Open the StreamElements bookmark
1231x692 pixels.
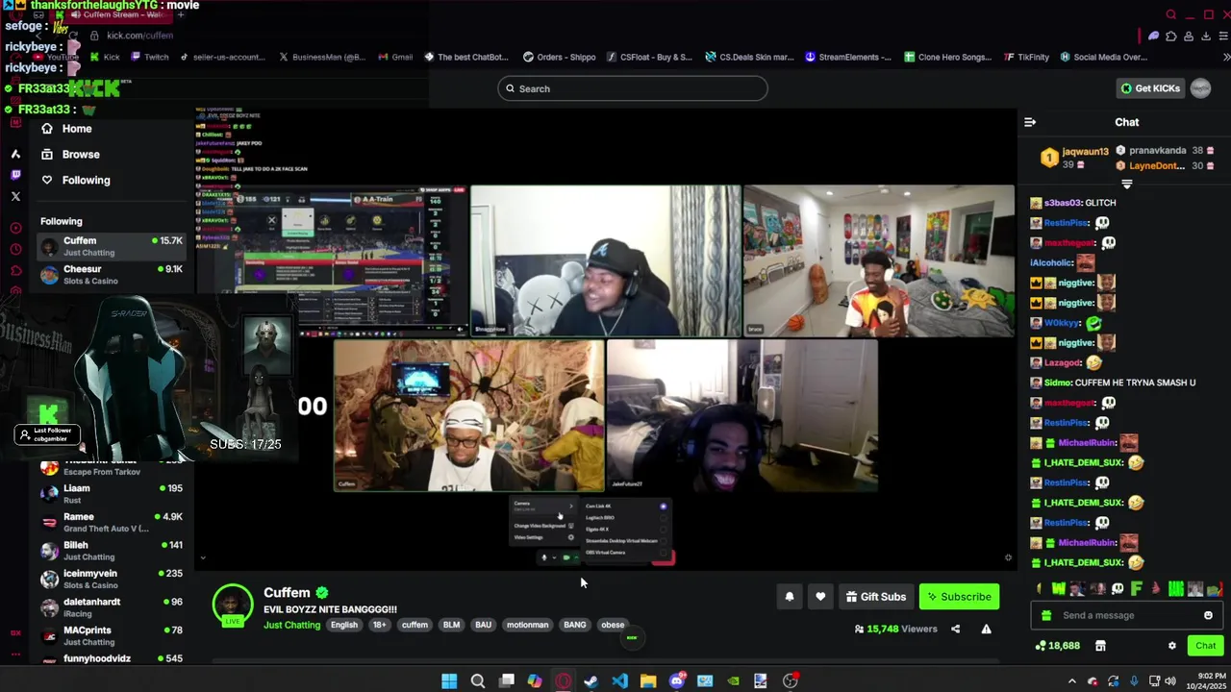848,57
